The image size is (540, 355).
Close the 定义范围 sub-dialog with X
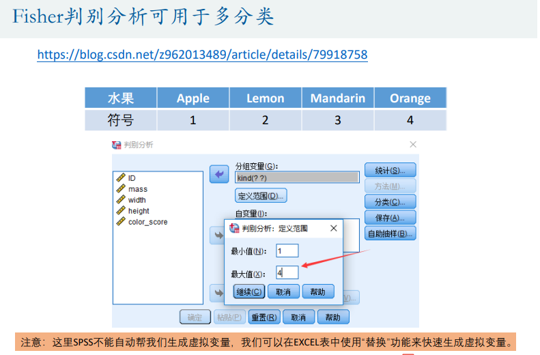[332, 229]
